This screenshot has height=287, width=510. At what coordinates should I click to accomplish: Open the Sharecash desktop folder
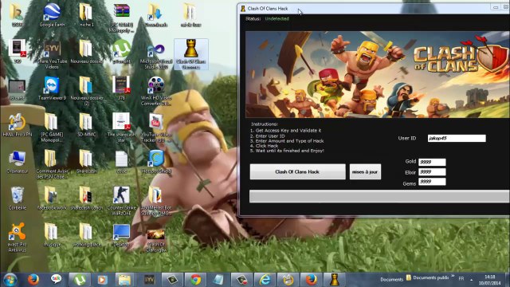coord(86,162)
